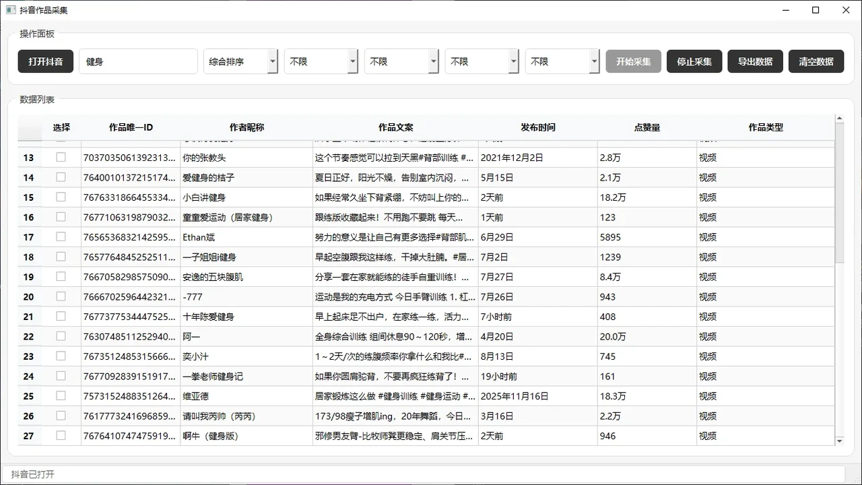The height and width of the screenshot is (485, 862).
Task: Export data with the 导出数据 button
Action: click(755, 61)
